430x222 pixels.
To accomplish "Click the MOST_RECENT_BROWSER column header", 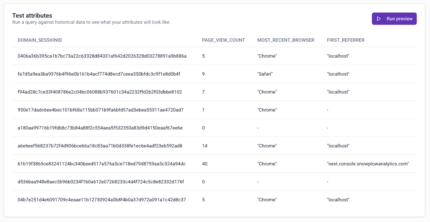I will point(286,40).
